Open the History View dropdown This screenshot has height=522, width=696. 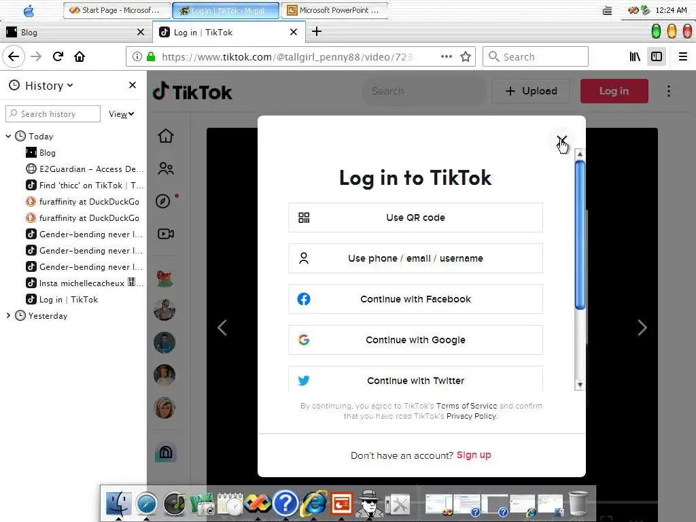(121, 114)
